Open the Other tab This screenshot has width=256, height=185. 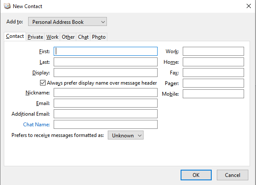pyautogui.click(x=68, y=37)
